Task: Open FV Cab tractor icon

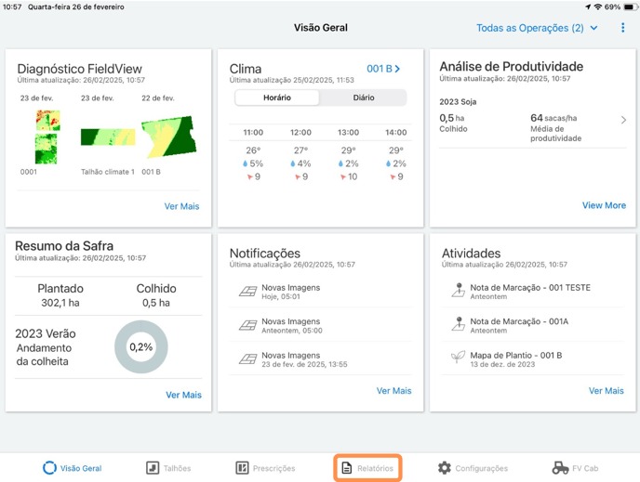Action: click(x=560, y=468)
